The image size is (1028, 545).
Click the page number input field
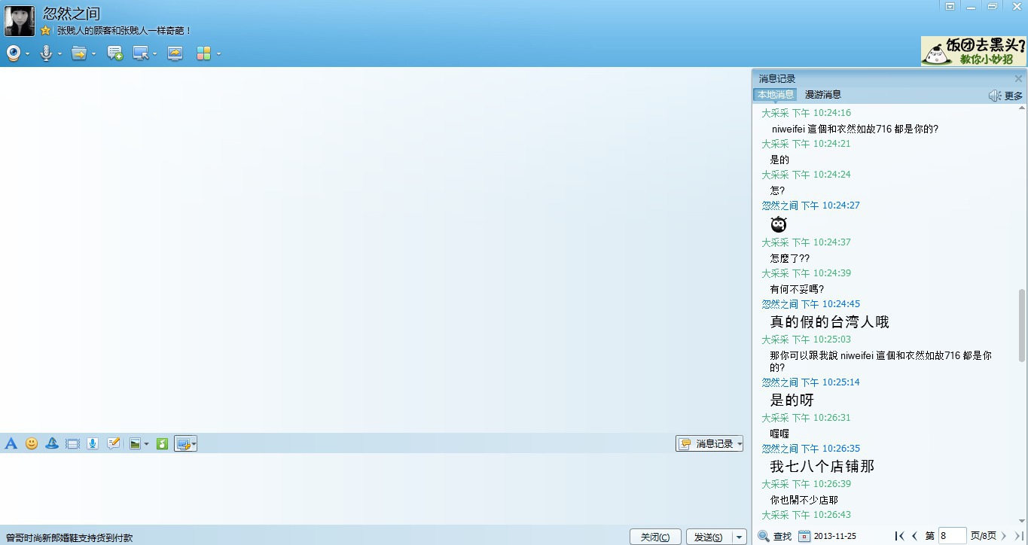(x=952, y=536)
